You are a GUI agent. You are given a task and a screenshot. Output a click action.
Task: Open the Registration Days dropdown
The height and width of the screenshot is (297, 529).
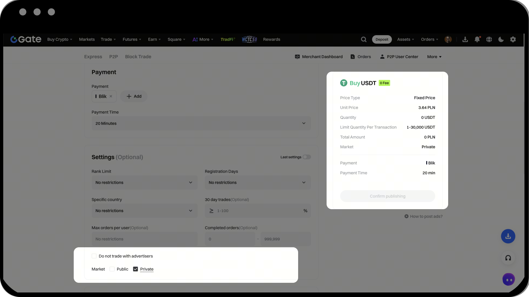pyautogui.click(x=257, y=182)
